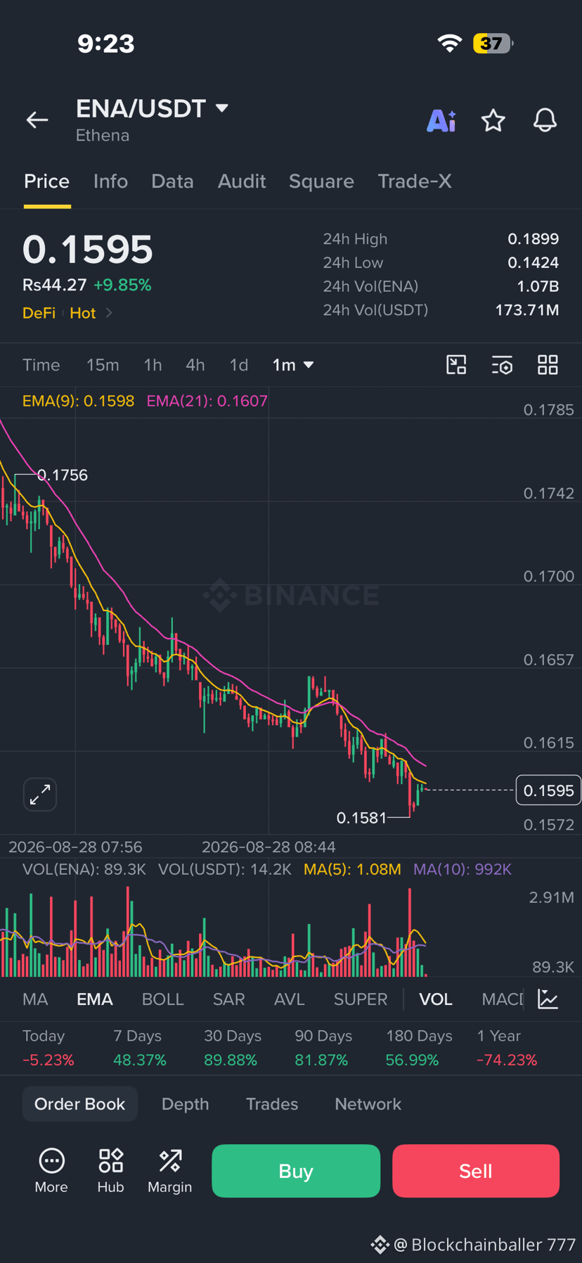Open the Hub icon
This screenshot has height=1263, width=582.
coord(110,1171)
